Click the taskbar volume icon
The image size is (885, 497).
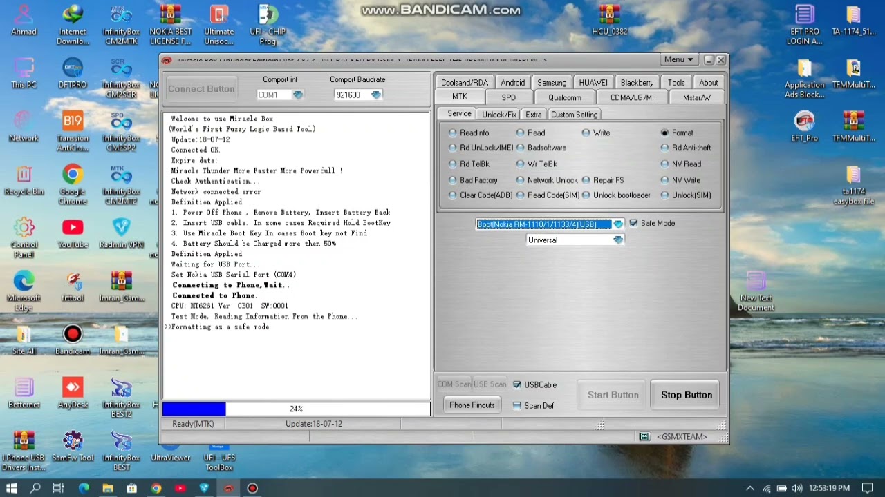(796, 488)
